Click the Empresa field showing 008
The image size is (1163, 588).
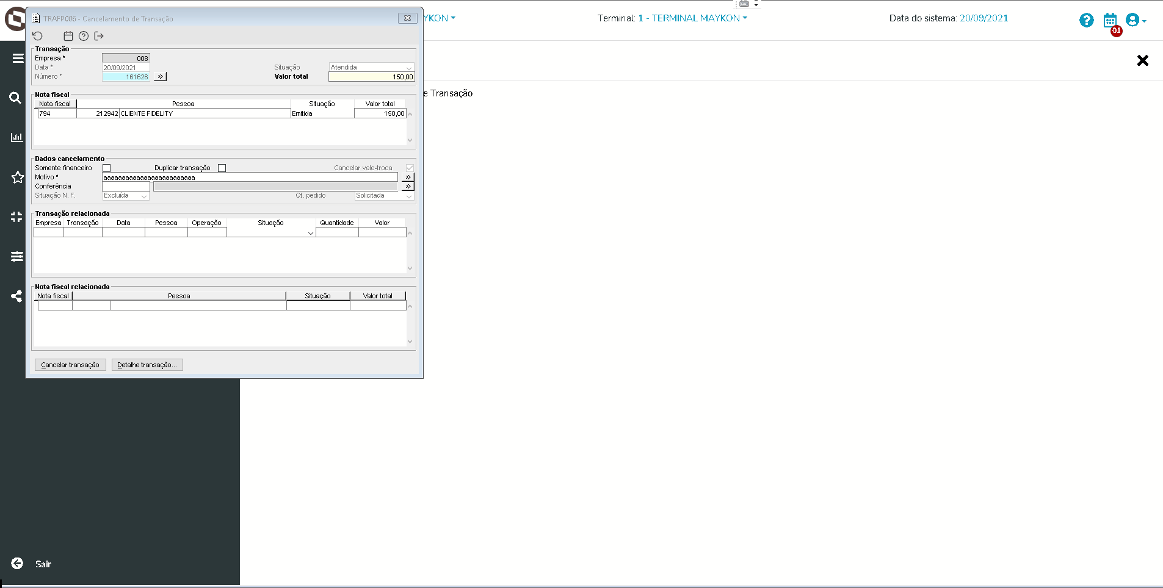[126, 58]
